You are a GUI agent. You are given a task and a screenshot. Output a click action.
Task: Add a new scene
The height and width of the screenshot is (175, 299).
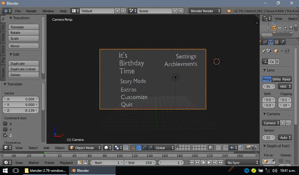(x=175, y=11)
